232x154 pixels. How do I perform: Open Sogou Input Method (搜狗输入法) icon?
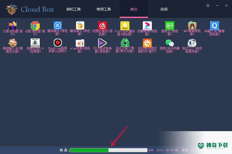[13, 43]
